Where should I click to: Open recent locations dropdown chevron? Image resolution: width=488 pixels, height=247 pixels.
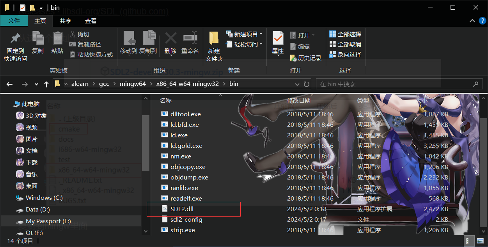point(37,84)
